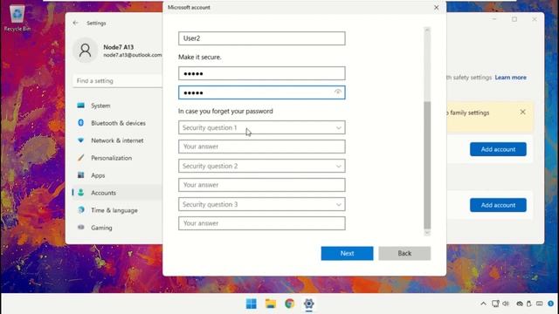The image size is (559, 314).
Task: Click the upper Add account button
Action: pos(498,149)
